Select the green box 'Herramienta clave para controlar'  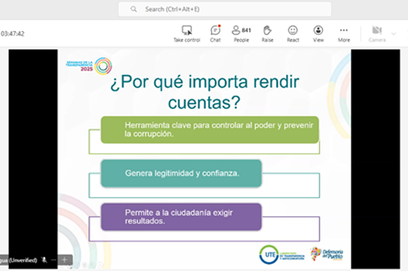click(x=210, y=130)
